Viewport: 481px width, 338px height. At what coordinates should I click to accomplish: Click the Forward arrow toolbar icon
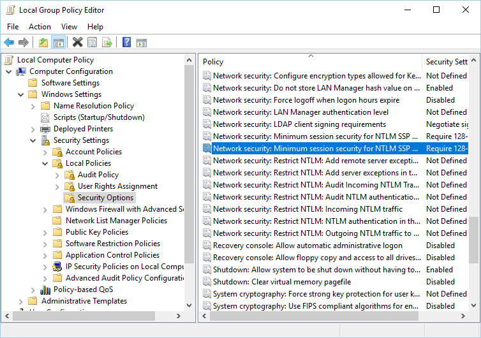pos(24,42)
